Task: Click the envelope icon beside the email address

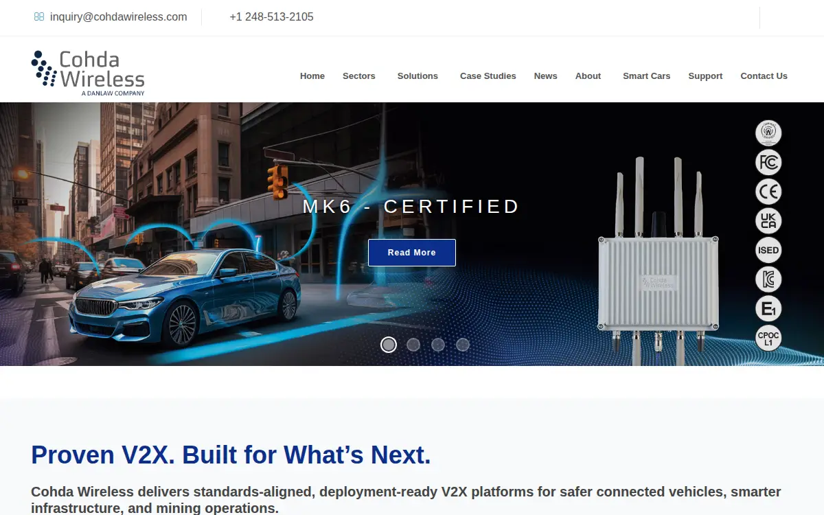Action: tap(39, 17)
